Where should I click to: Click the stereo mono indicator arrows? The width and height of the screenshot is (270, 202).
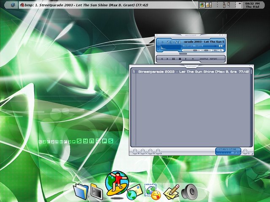click(x=221, y=46)
